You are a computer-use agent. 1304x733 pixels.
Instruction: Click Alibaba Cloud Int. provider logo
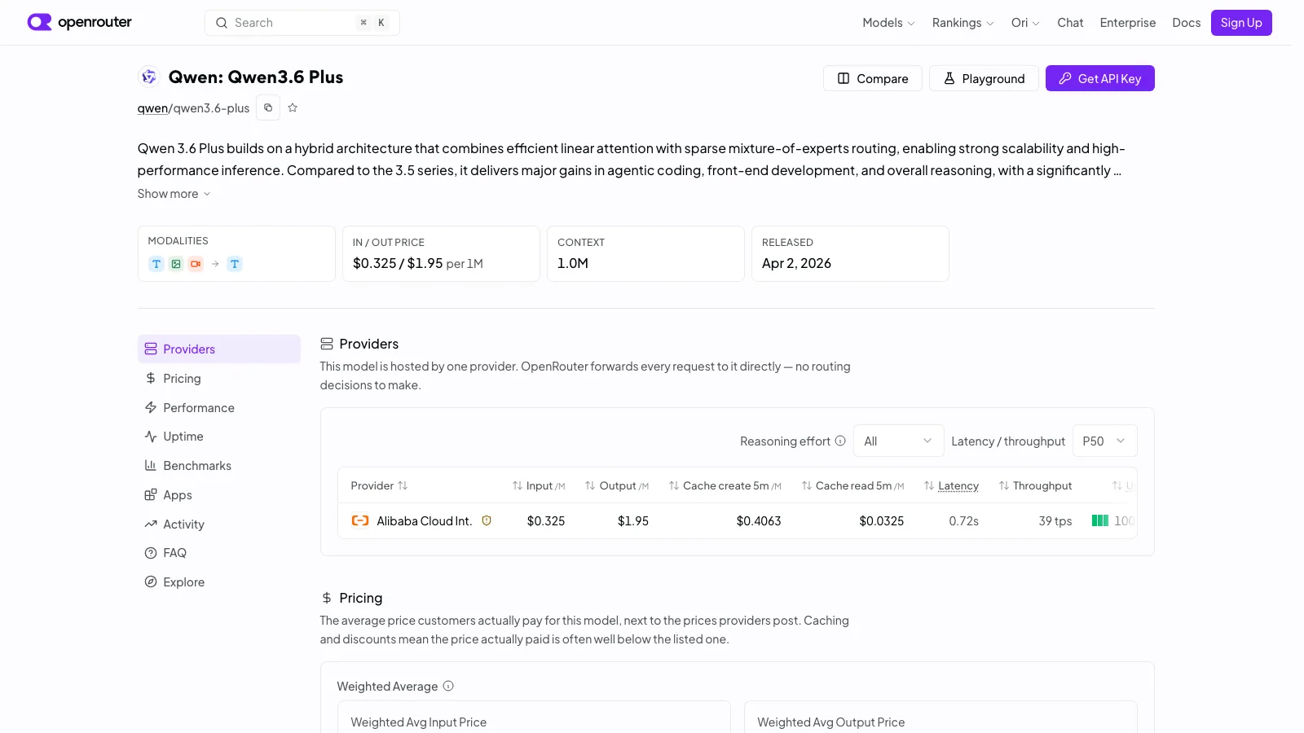coord(360,520)
